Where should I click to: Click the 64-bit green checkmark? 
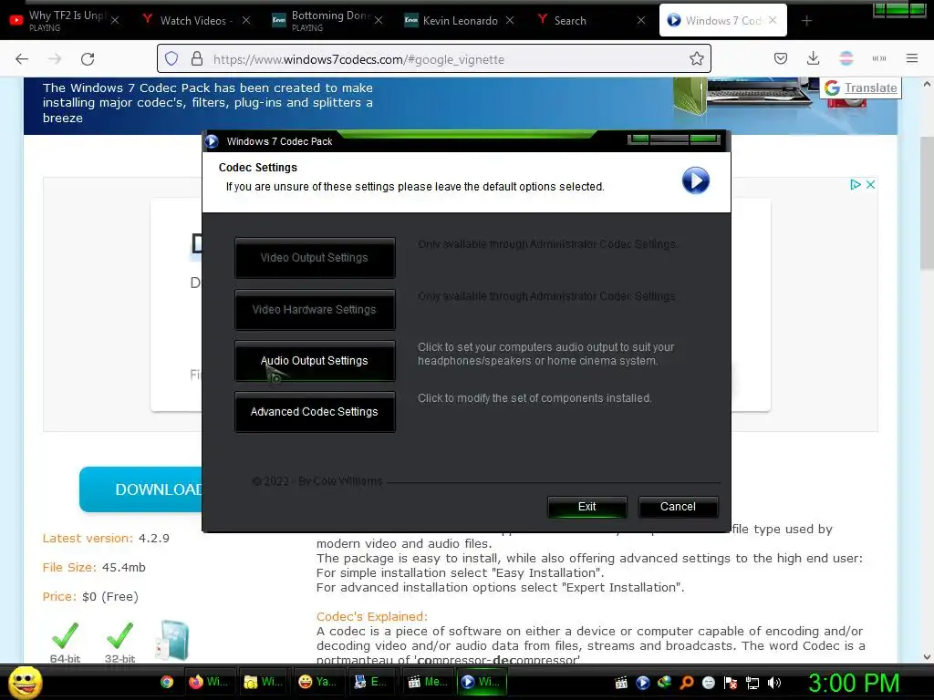[x=65, y=635]
